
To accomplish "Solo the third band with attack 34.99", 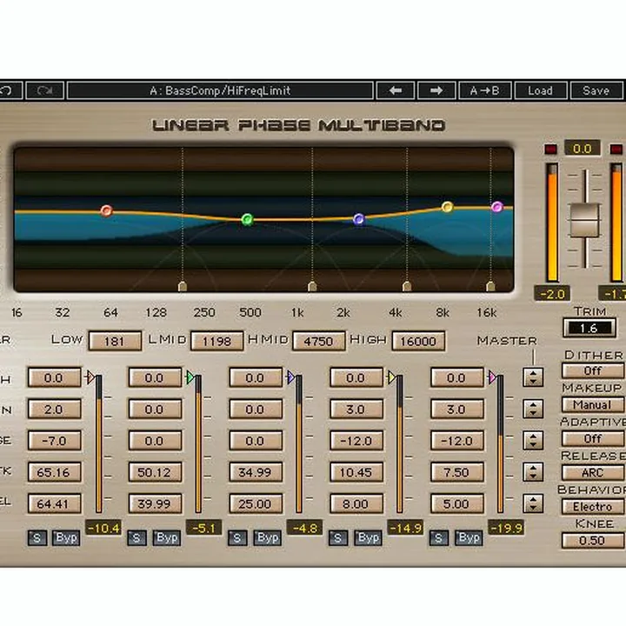I will (237, 538).
